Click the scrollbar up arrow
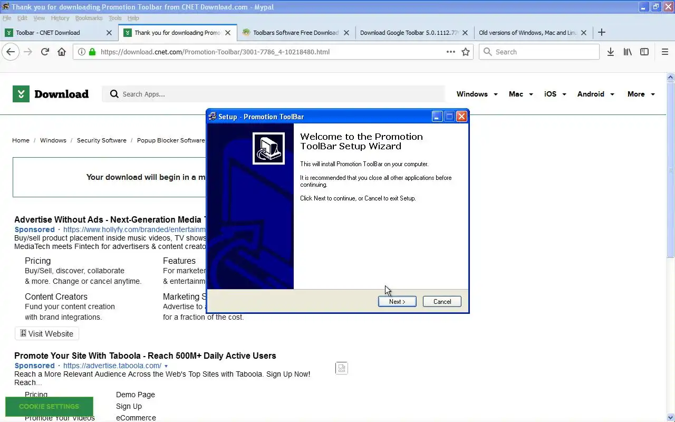 point(671,77)
